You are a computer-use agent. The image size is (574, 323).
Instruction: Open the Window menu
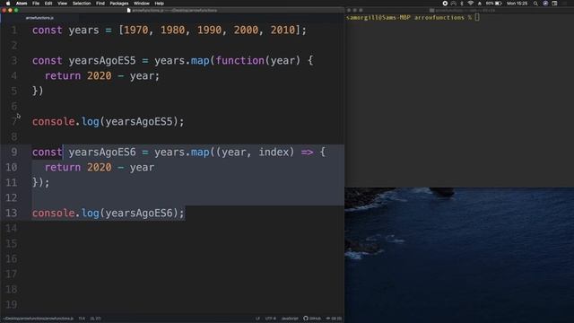point(142,4)
